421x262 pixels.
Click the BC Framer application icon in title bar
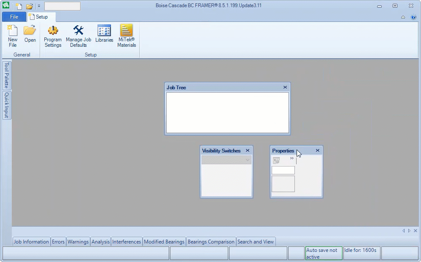(x=5, y=5)
